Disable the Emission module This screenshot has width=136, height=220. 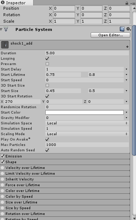pyautogui.click(x=3, y=156)
